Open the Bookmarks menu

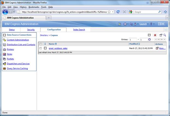[x=34, y=7]
